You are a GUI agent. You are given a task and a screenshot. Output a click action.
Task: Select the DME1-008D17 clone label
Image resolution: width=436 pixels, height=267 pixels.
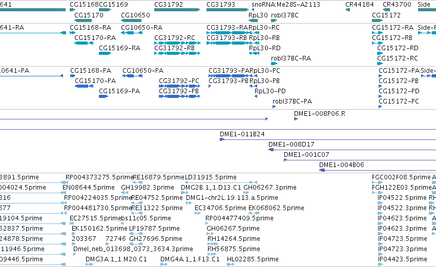click(292, 145)
